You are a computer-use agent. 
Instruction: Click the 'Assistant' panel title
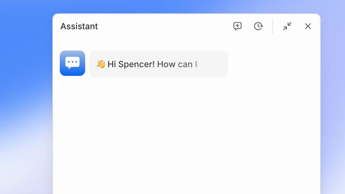click(79, 26)
